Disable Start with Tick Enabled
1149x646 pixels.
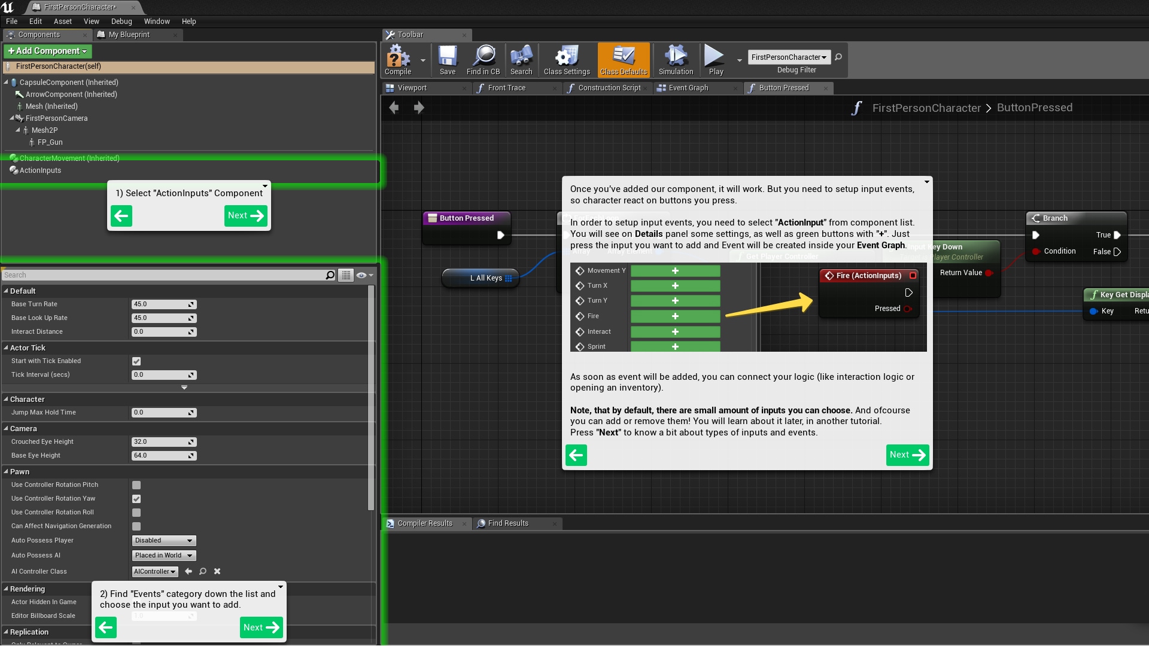136,361
